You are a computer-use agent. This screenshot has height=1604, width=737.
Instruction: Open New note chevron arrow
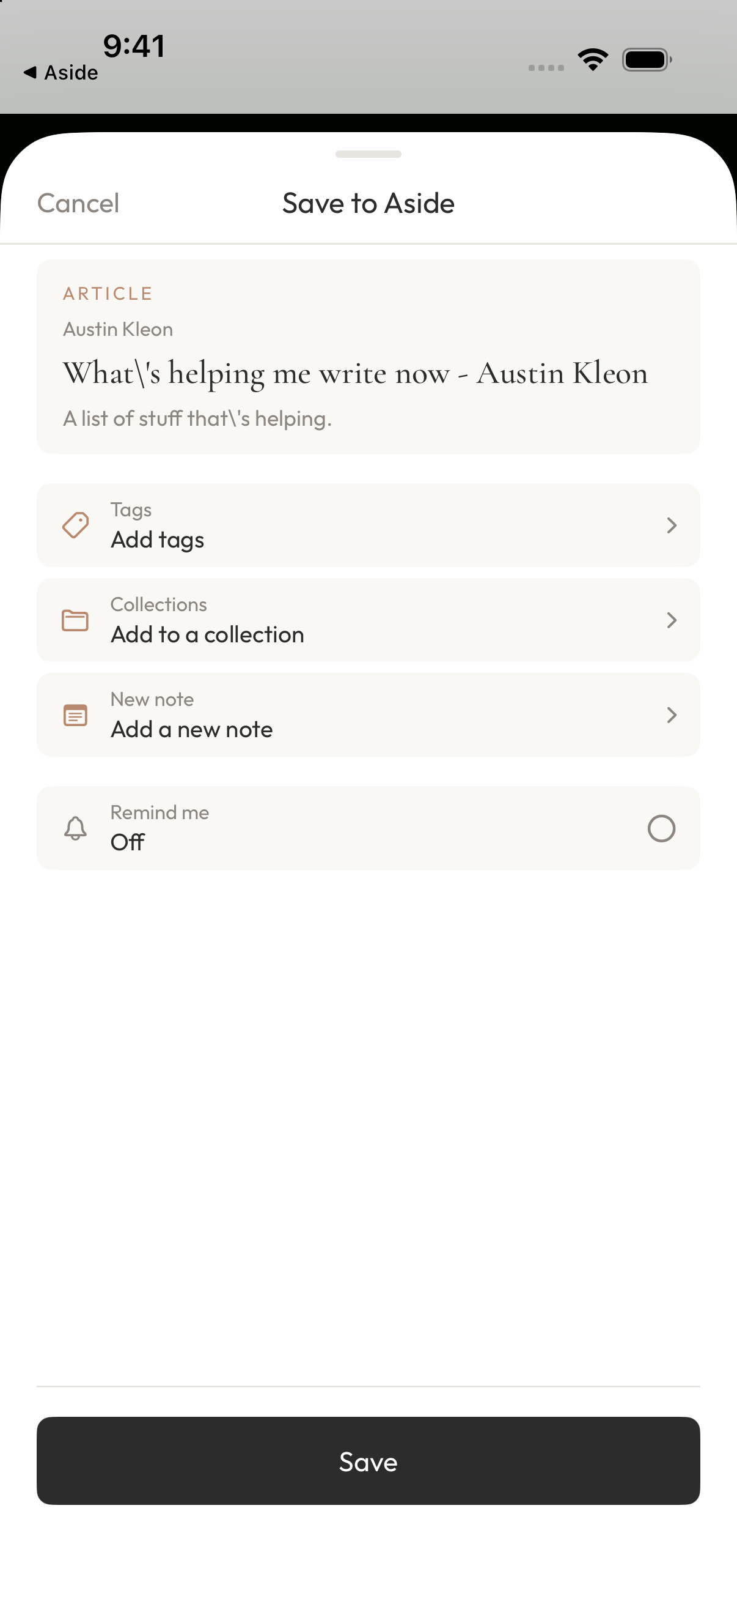coord(671,715)
